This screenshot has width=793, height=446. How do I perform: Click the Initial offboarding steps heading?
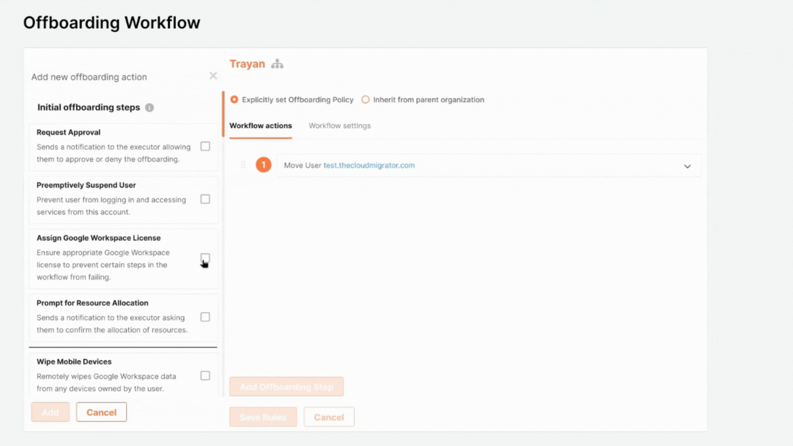[x=89, y=107]
